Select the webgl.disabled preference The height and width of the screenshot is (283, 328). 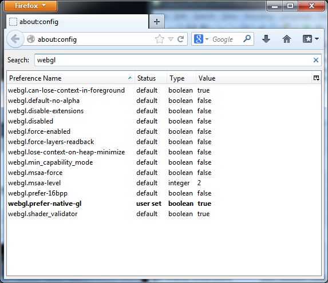click(x=164, y=121)
